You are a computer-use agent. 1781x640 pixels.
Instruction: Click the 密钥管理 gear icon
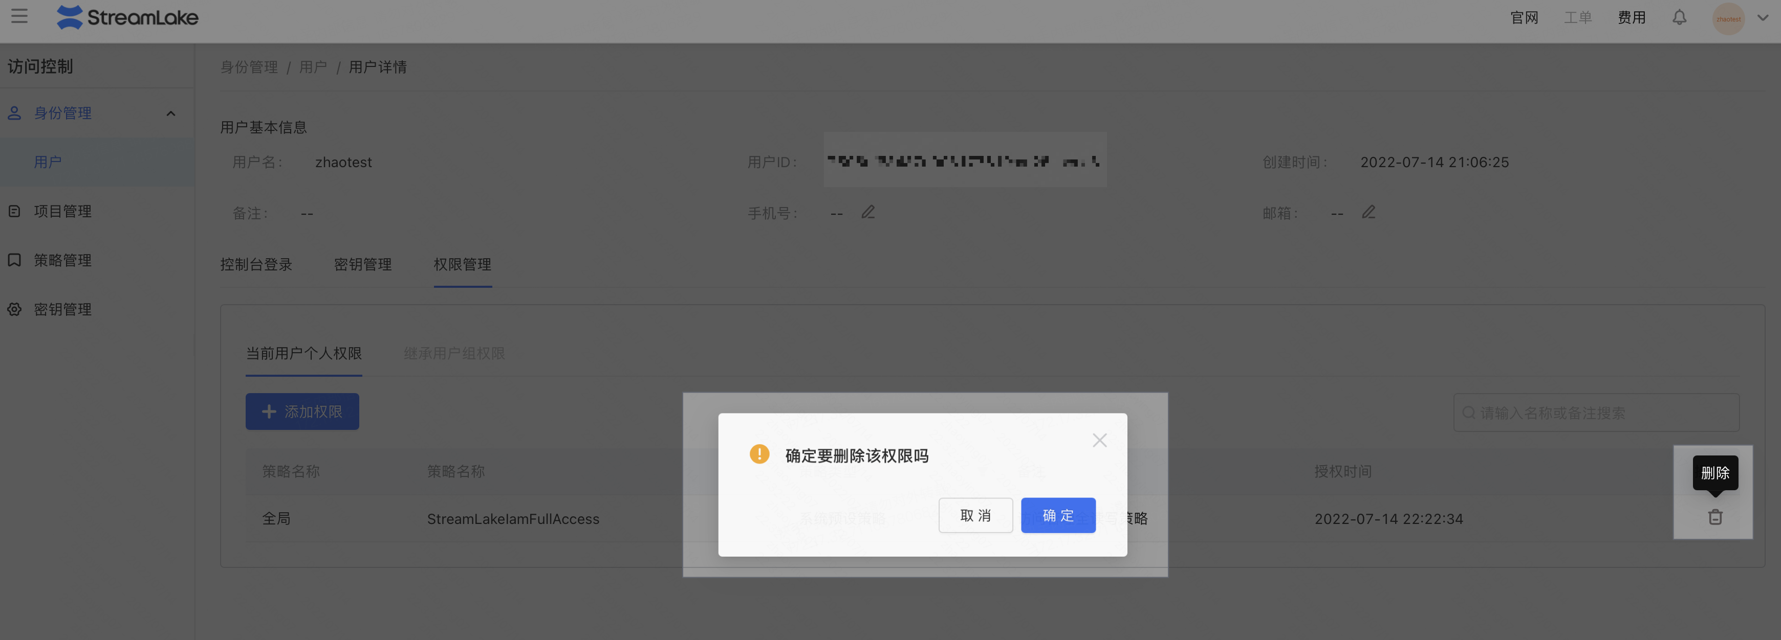coord(14,309)
